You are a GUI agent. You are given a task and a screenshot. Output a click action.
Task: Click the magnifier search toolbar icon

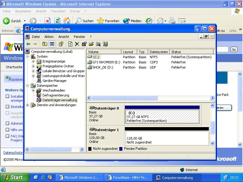click(x=98, y=44)
